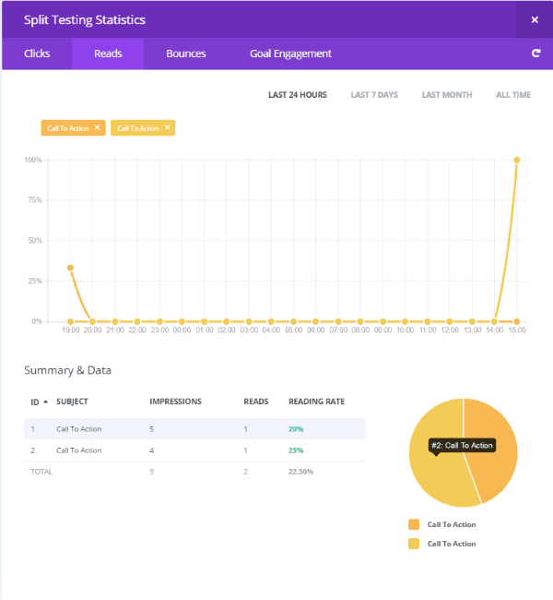Click the sort arrow beside ID header
This screenshot has width=553, height=600.
[45, 402]
